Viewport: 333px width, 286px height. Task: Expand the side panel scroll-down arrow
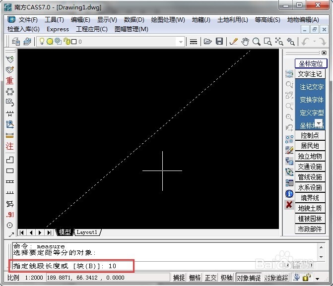(x=319, y=123)
